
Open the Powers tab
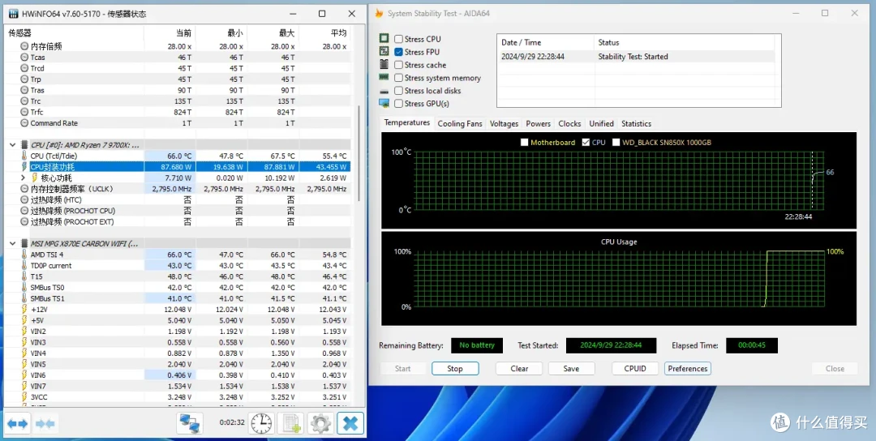538,124
